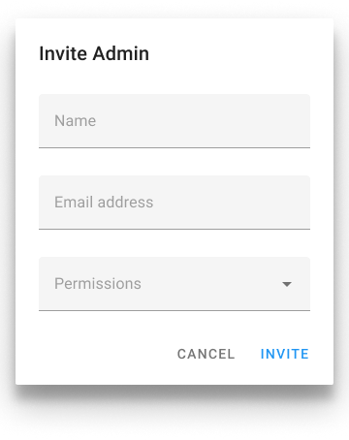Screen dimensions: 349x440
Task: Click the underline of the Name field
Action: [x=174, y=147]
